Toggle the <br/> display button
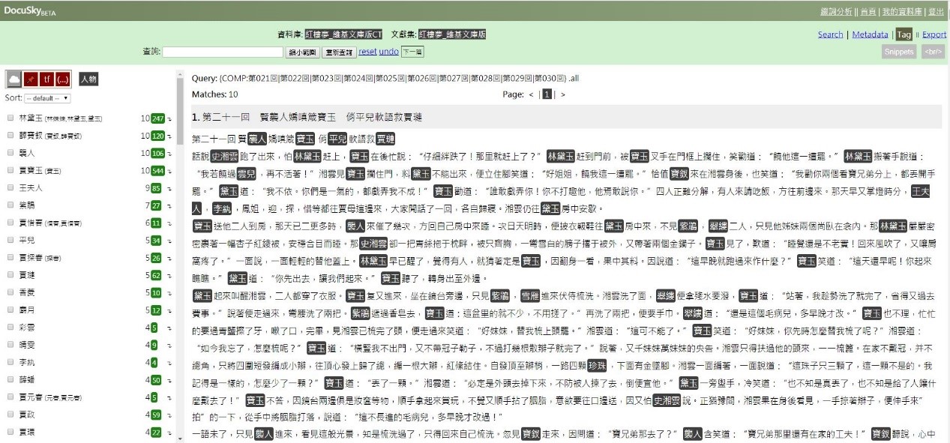The image size is (950, 443). click(x=933, y=52)
